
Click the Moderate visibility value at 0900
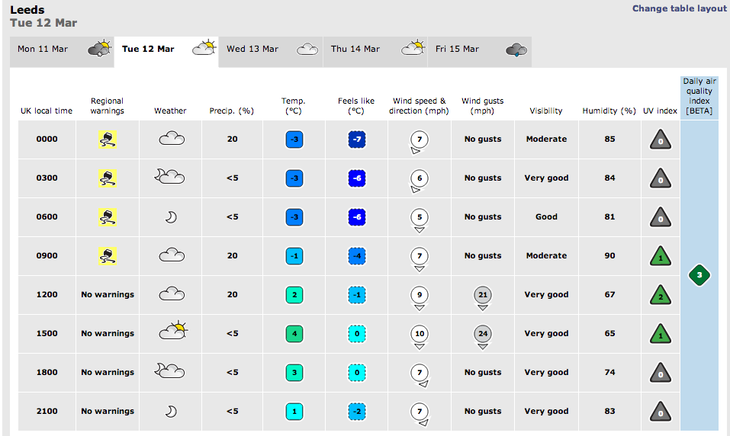[547, 256]
